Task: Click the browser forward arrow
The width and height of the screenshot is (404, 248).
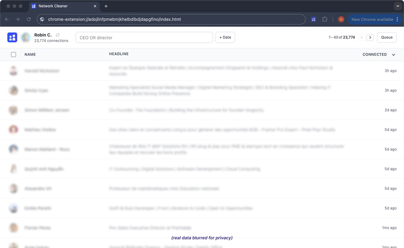Action: [x=17, y=19]
